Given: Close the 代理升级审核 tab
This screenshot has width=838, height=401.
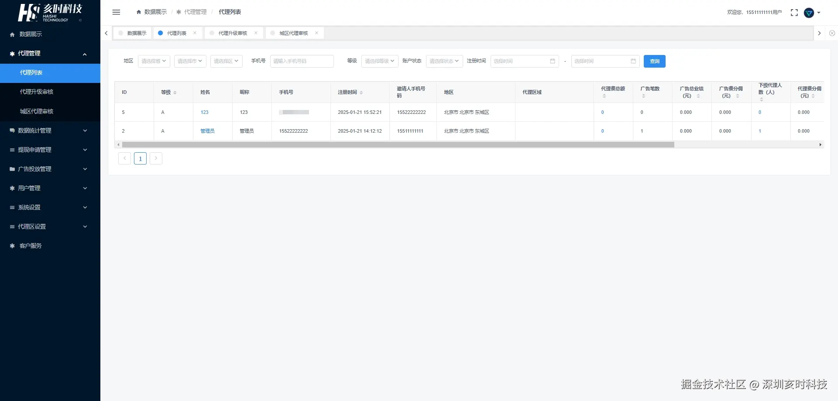Looking at the screenshot, I should pyautogui.click(x=256, y=33).
